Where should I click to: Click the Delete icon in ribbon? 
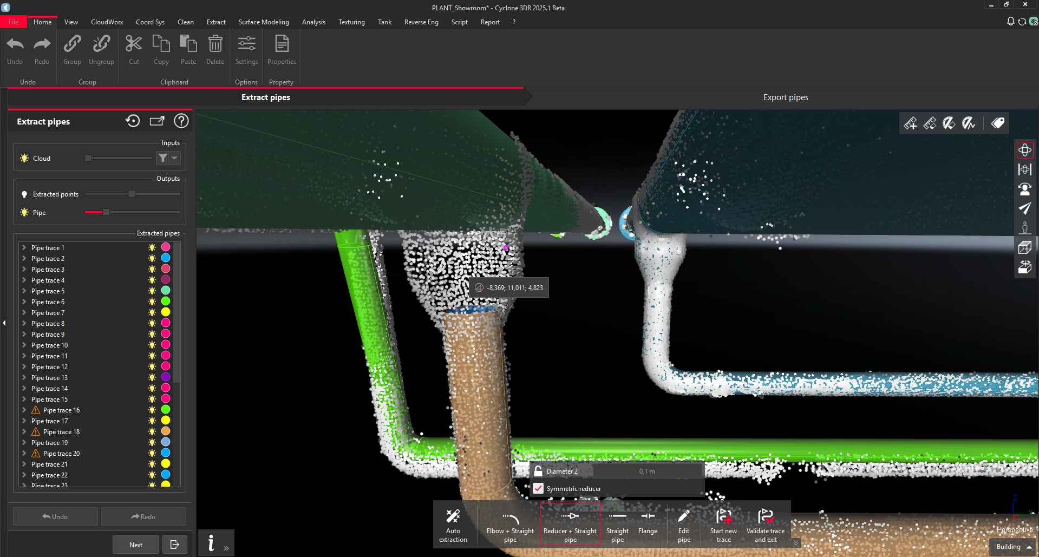point(215,50)
